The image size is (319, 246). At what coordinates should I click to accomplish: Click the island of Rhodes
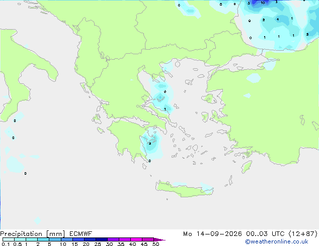[247, 167]
